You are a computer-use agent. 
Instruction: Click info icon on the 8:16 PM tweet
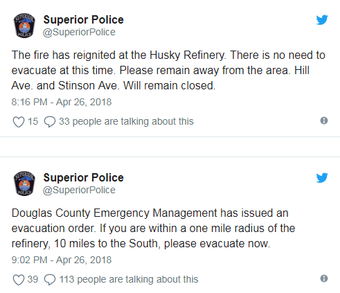tap(324, 121)
